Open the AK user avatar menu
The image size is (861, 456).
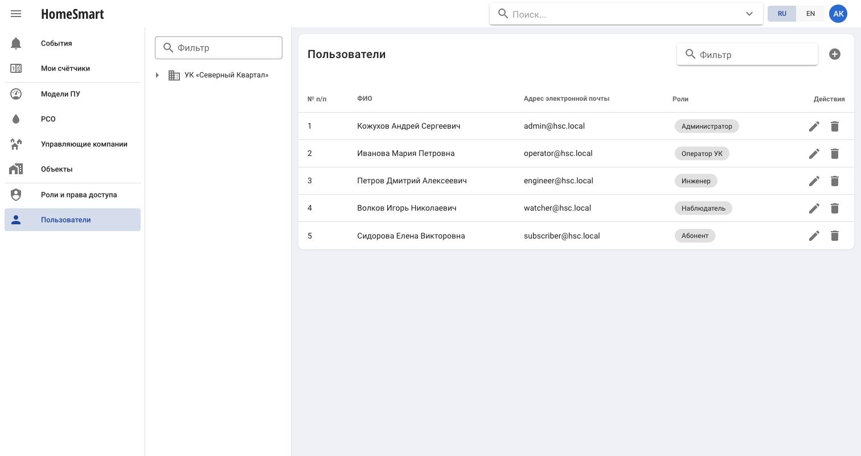coord(838,14)
